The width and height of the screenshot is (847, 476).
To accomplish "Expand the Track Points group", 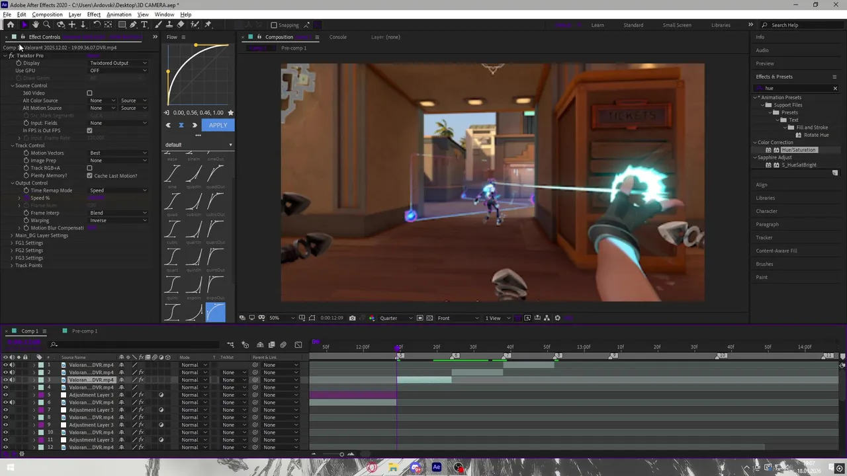I will coord(12,265).
